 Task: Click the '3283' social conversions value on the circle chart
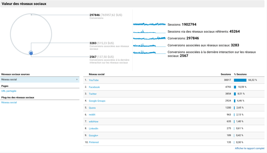coord(93,43)
